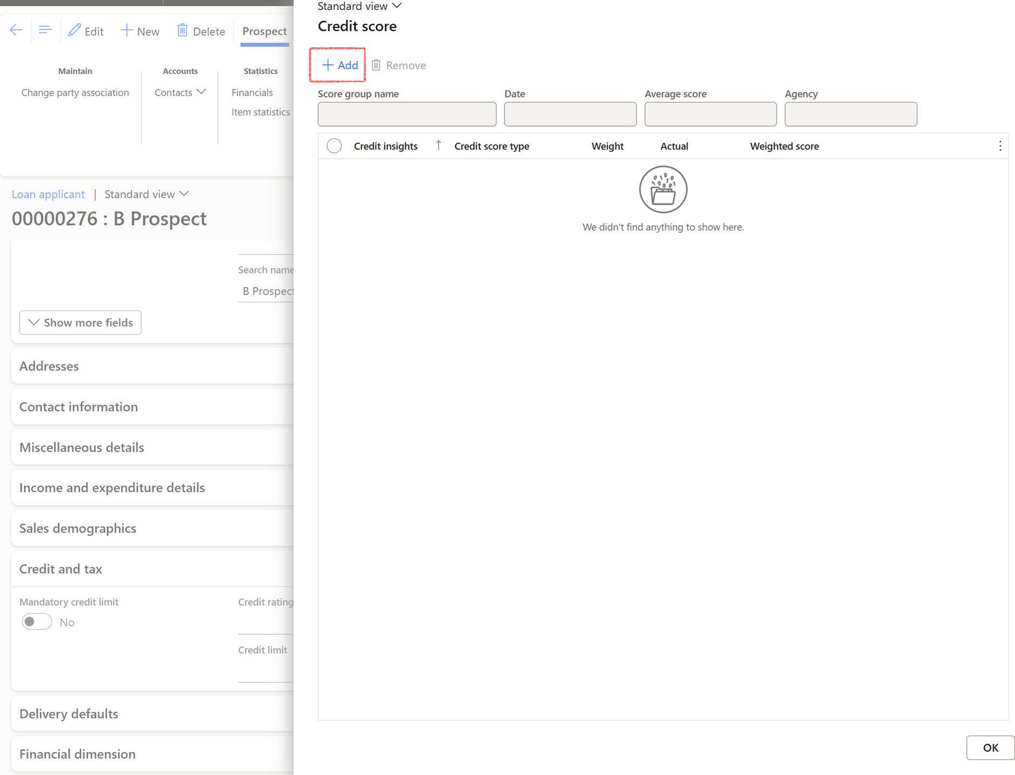Click the Delete trash icon
1015x775 pixels.
[183, 30]
